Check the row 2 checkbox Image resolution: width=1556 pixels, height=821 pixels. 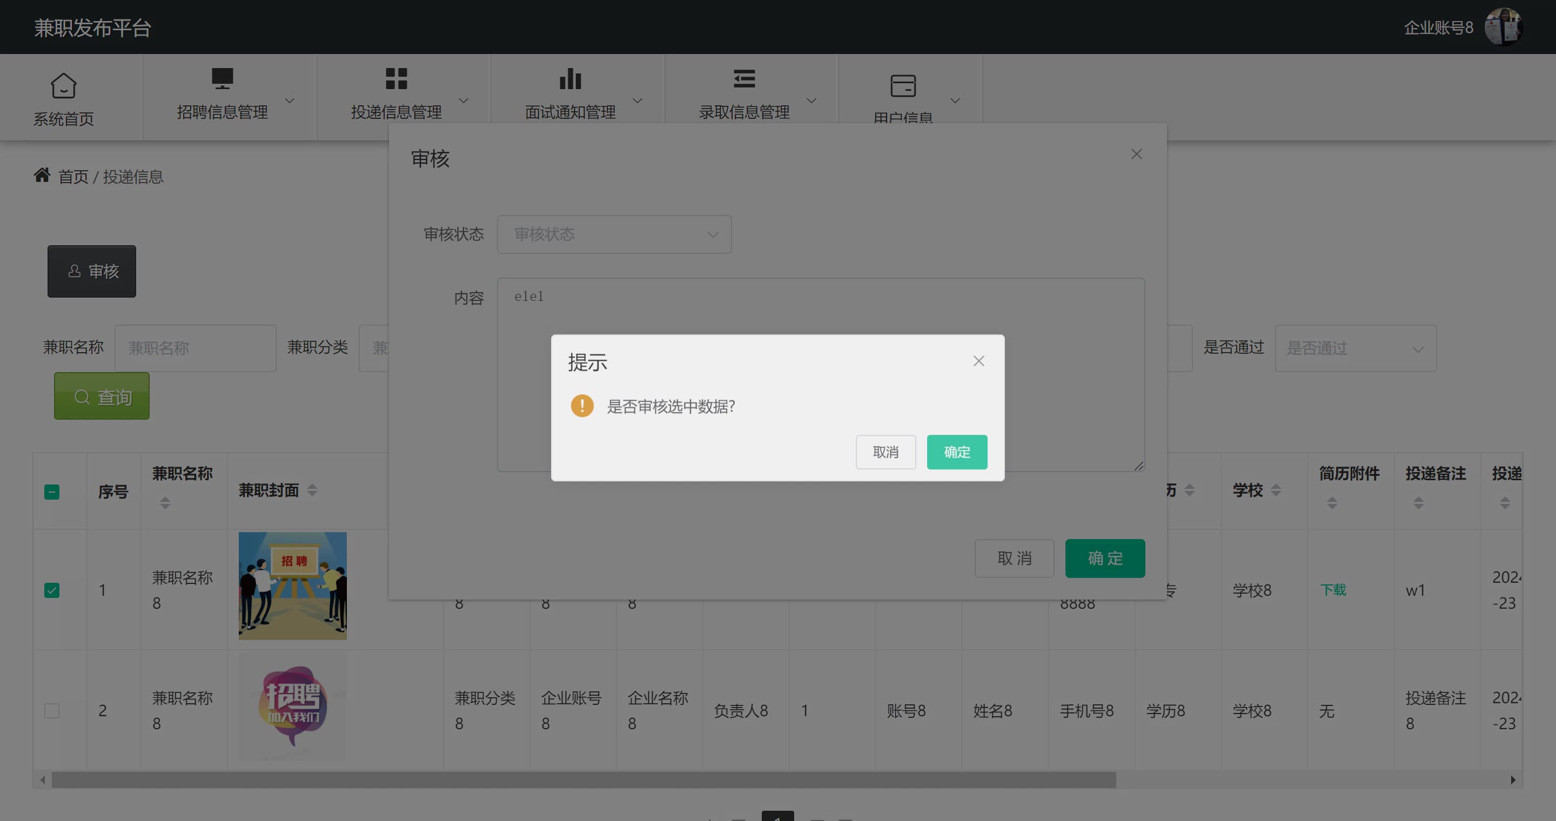coord(52,710)
